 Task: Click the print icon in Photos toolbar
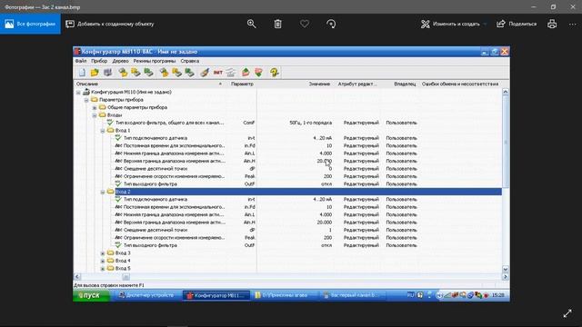[x=552, y=24]
